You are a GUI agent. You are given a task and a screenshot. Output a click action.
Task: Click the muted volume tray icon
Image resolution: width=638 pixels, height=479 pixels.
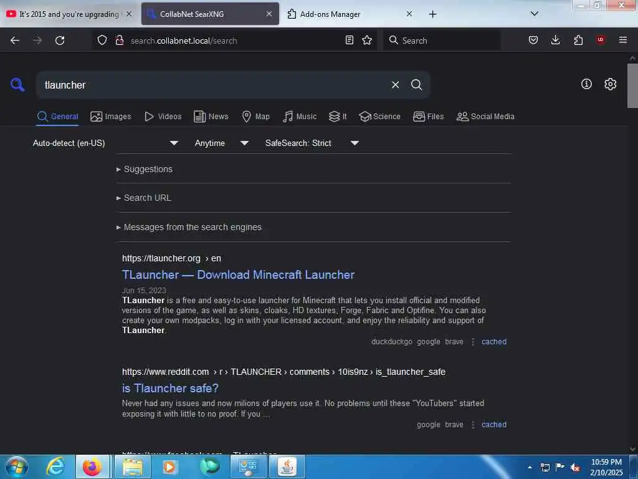click(575, 467)
